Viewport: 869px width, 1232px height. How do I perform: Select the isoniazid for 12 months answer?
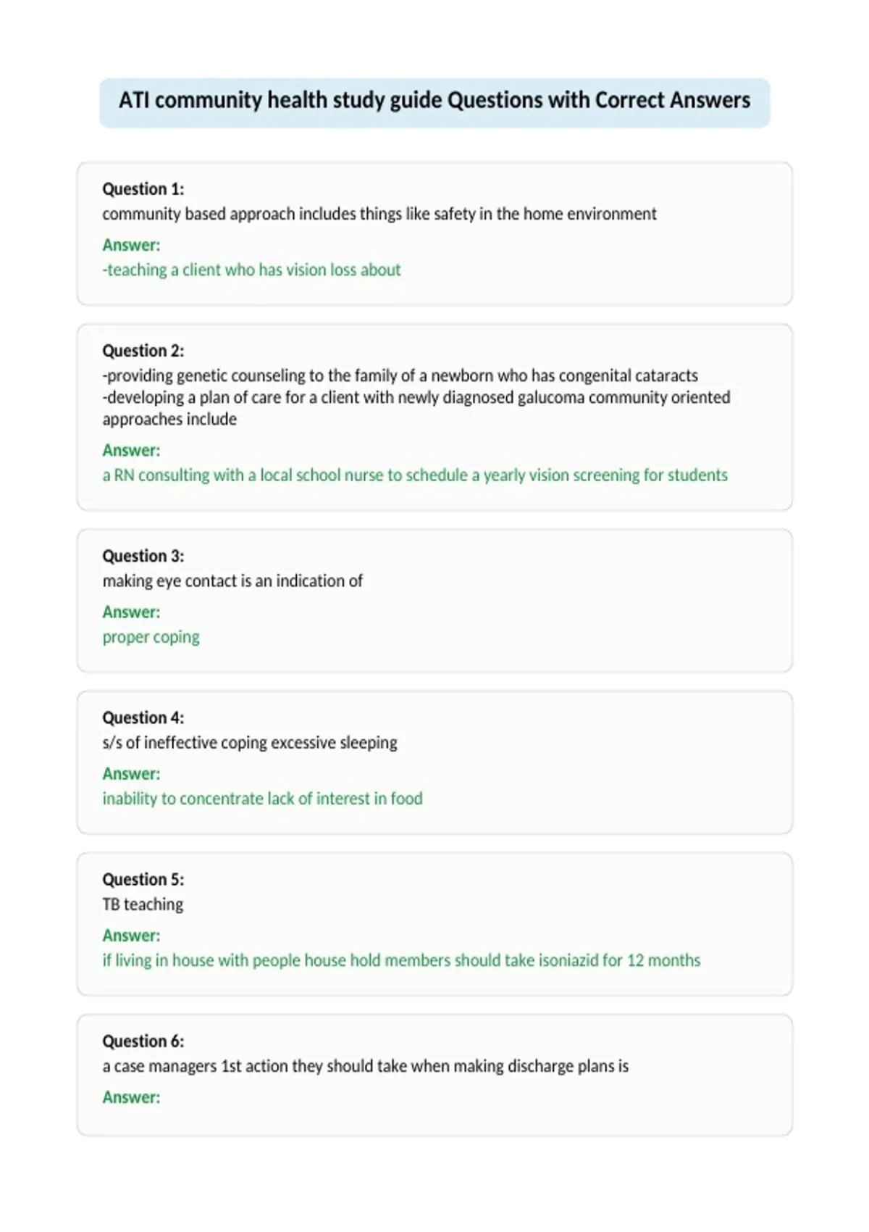[x=401, y=960]
